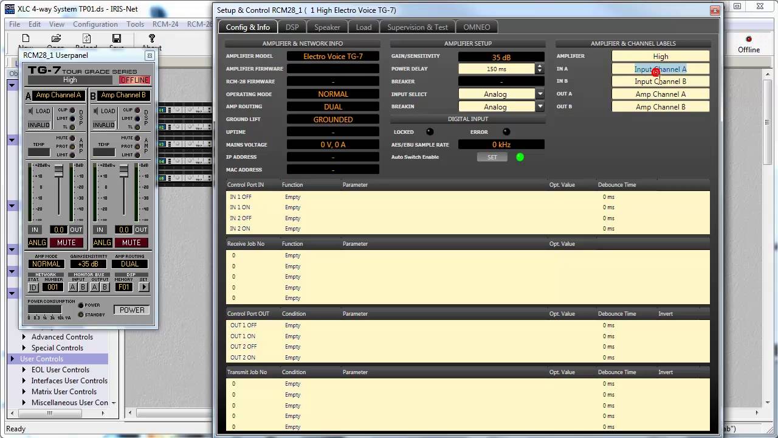The width and height of the screenshot is (778, 438).
Task: Select rack amplifier 03 thumbnail
Action: click(184, 144)
